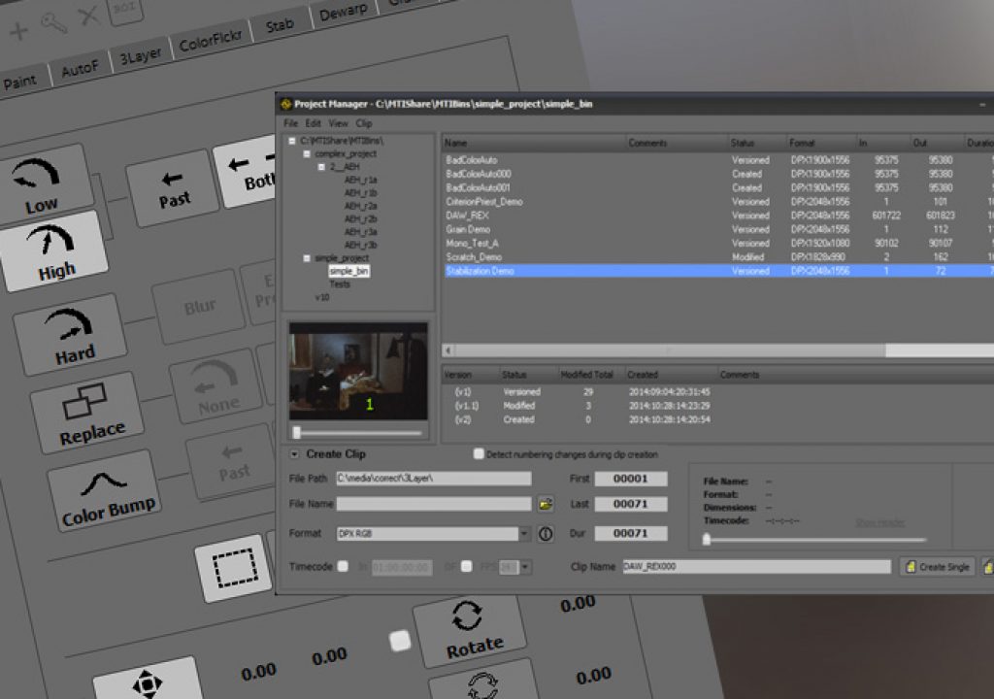Browse for file with folder icon
The image size is (994, 699).
click(x=546, y=504)
